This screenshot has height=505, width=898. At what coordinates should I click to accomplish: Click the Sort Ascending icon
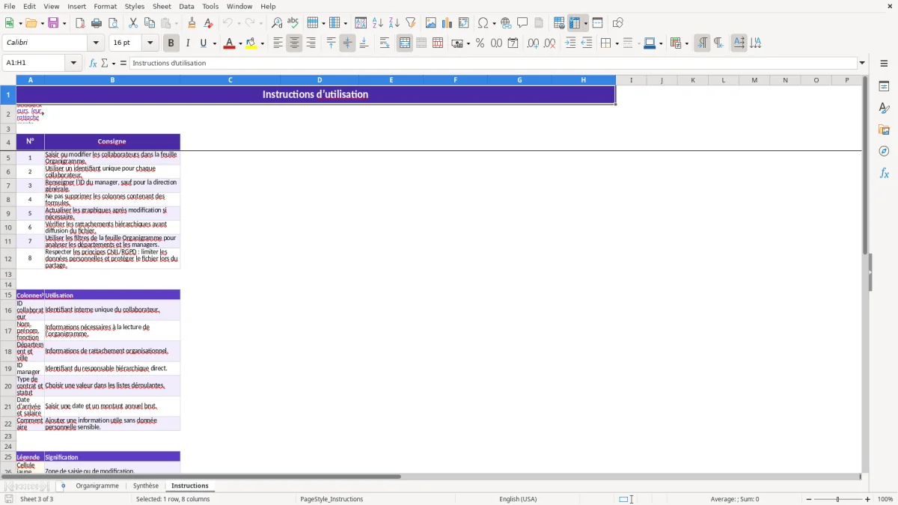pyautogui.click(x=377, y=23)
